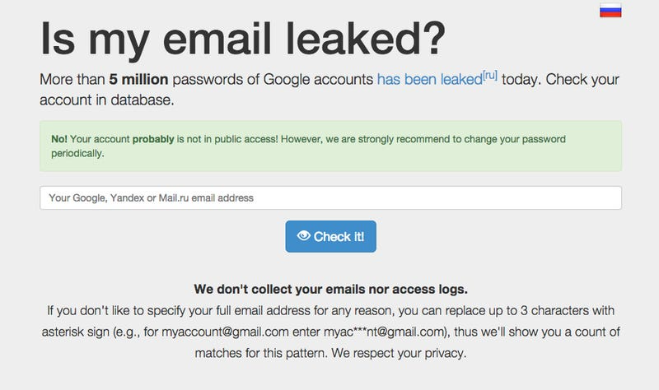Click the eye icon on the Check button
This screenshot has width=659, height=390.
[303, 236]
